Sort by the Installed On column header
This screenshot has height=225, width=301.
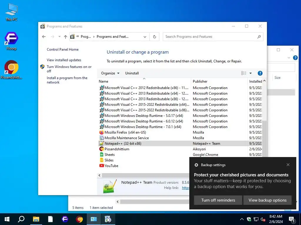(x=255, y=81)
